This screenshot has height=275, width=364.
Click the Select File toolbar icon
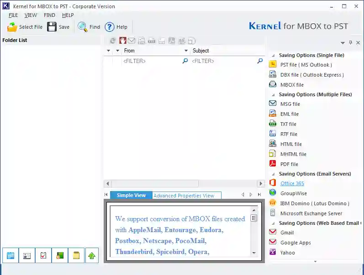tap(12, 27)
